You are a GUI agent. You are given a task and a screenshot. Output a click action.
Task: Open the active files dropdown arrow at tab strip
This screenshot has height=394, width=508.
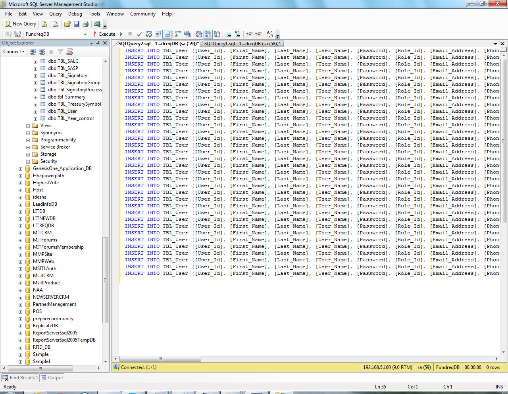tap(495, 44)
